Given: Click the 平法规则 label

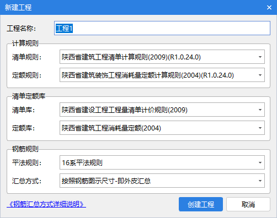Looking at the screenshot, I should (27, 162).
